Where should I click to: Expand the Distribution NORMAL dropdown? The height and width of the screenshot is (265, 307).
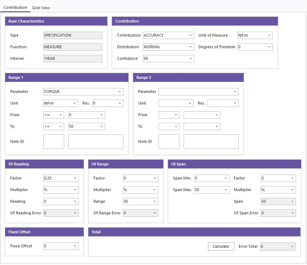[x=191, y=47]
